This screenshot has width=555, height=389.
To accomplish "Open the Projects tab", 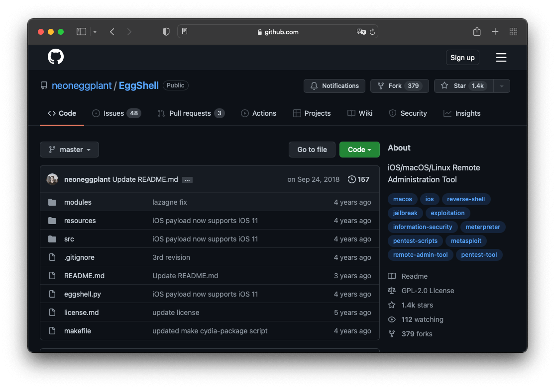I will 312,113.
